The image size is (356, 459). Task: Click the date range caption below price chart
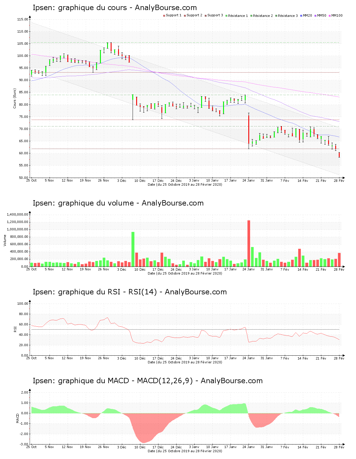click(185, 184)
